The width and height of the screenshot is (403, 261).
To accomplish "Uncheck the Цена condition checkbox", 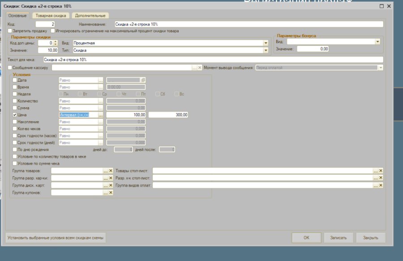I will click(x=15, y=115).
